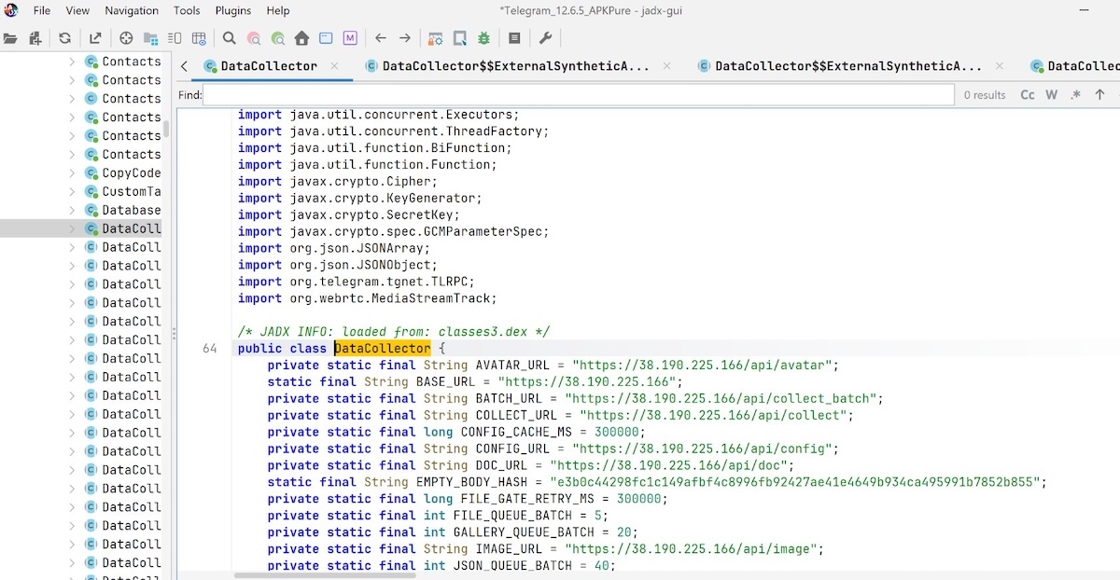Click into the Find input field

579,95
